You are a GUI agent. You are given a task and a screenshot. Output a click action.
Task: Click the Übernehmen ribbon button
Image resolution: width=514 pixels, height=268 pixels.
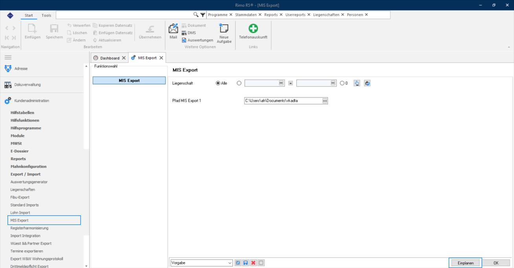[150, 31]
